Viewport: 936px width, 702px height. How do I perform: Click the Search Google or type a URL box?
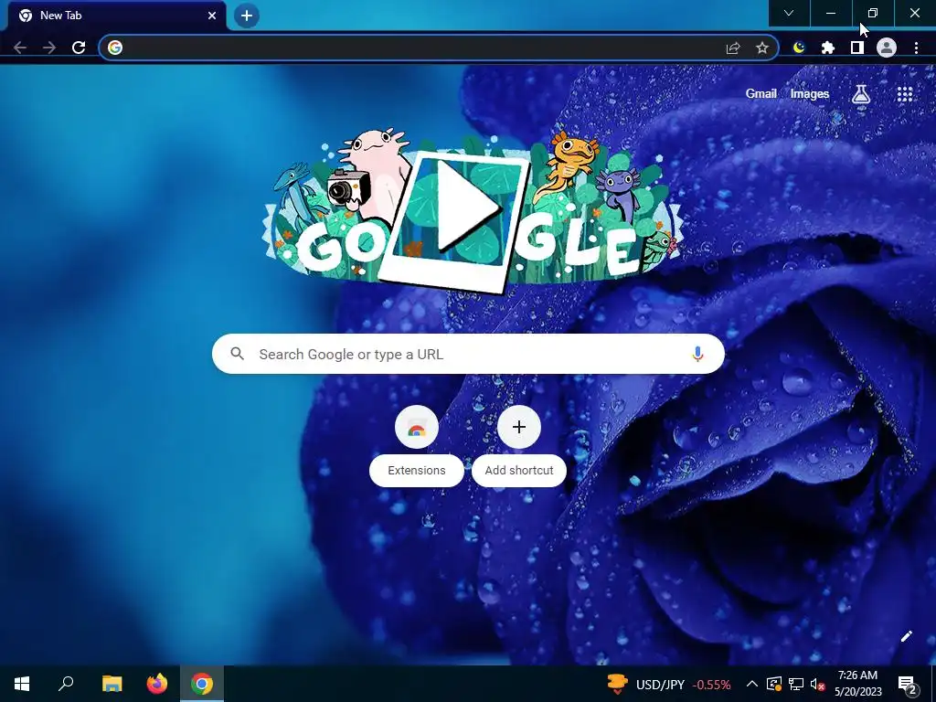click(468, 354)
